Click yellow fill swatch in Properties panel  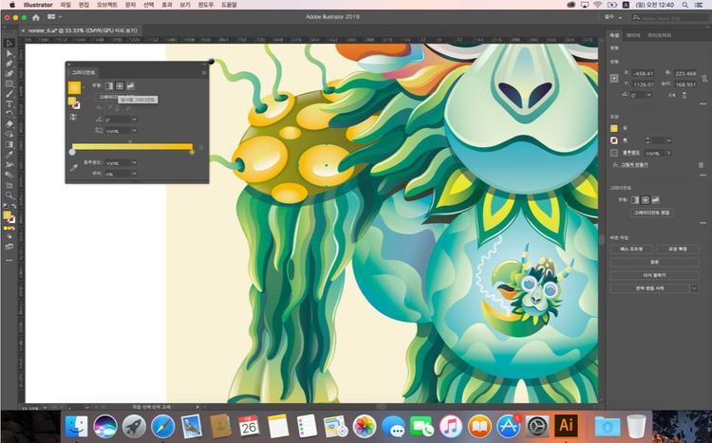pos(614,129)
